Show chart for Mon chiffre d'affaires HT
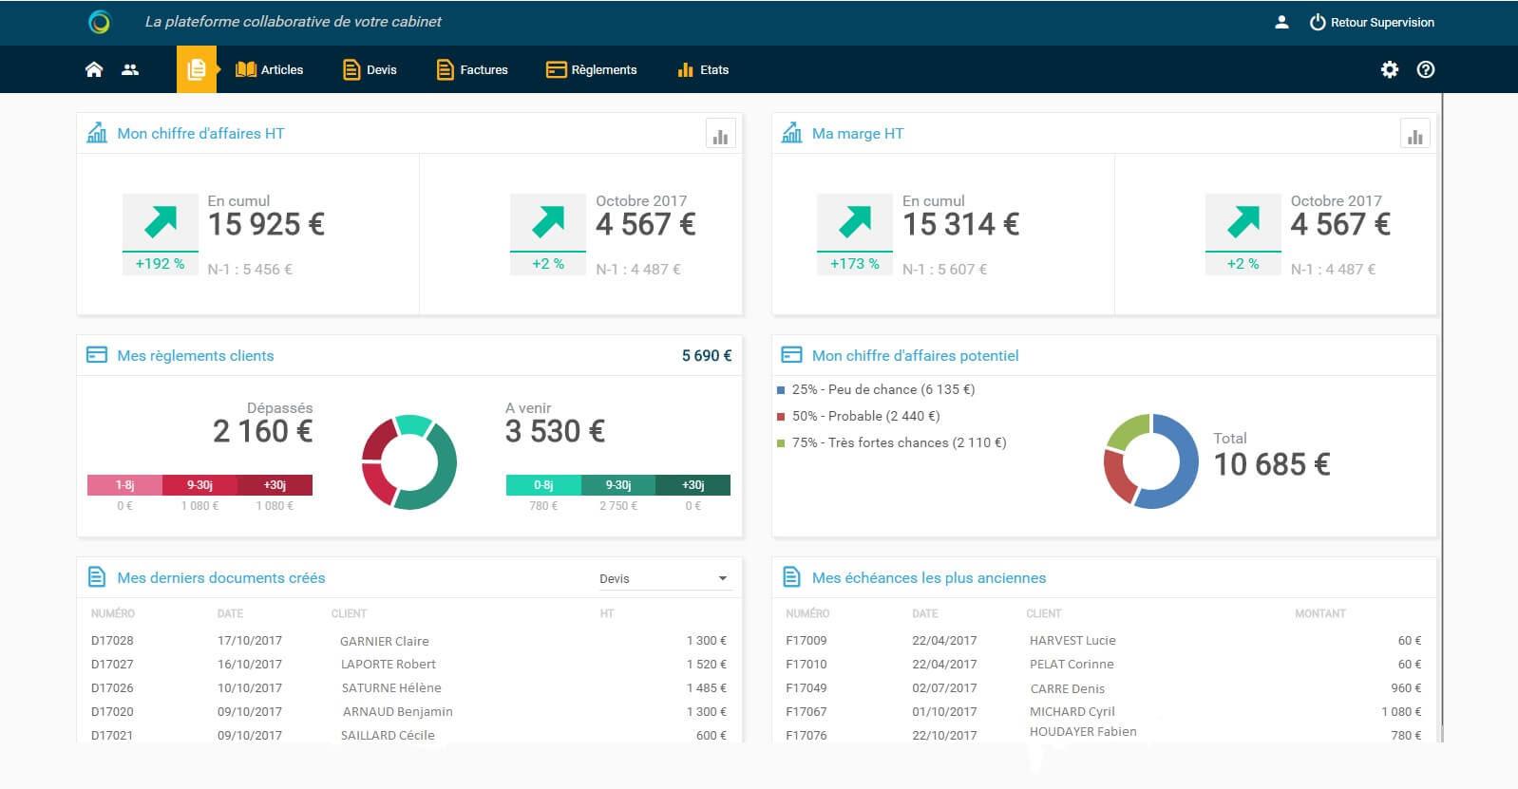This screenshot has height=789, width=1518. coord(721,134)
